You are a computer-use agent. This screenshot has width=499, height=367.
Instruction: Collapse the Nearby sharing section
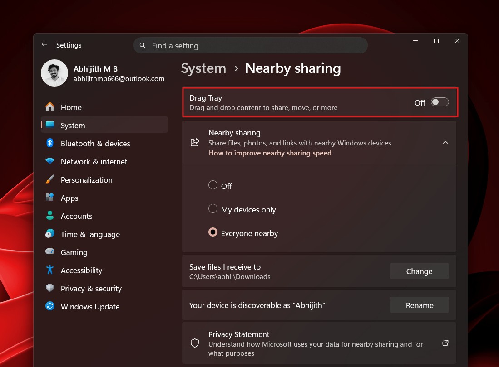(445, 142)
